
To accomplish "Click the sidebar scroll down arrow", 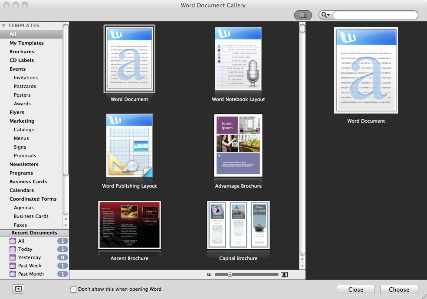I will click(66, 225).
